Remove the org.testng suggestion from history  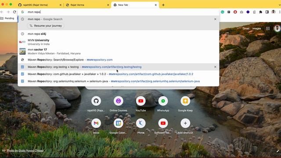(215, 67)
